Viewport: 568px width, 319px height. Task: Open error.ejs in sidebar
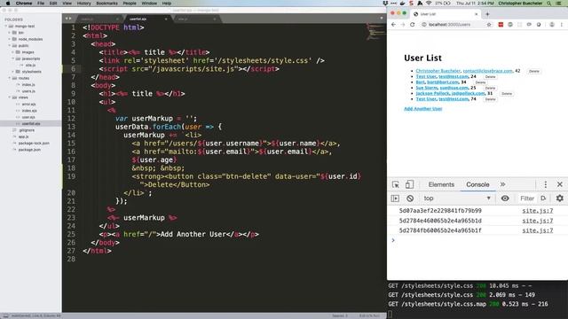[28, 105]
